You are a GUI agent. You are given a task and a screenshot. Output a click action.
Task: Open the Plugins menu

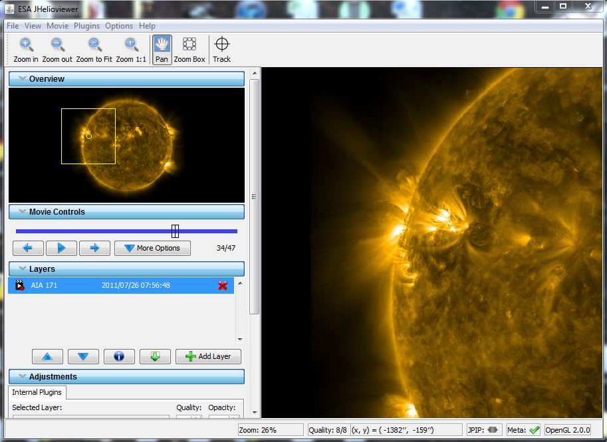[86, 26]
